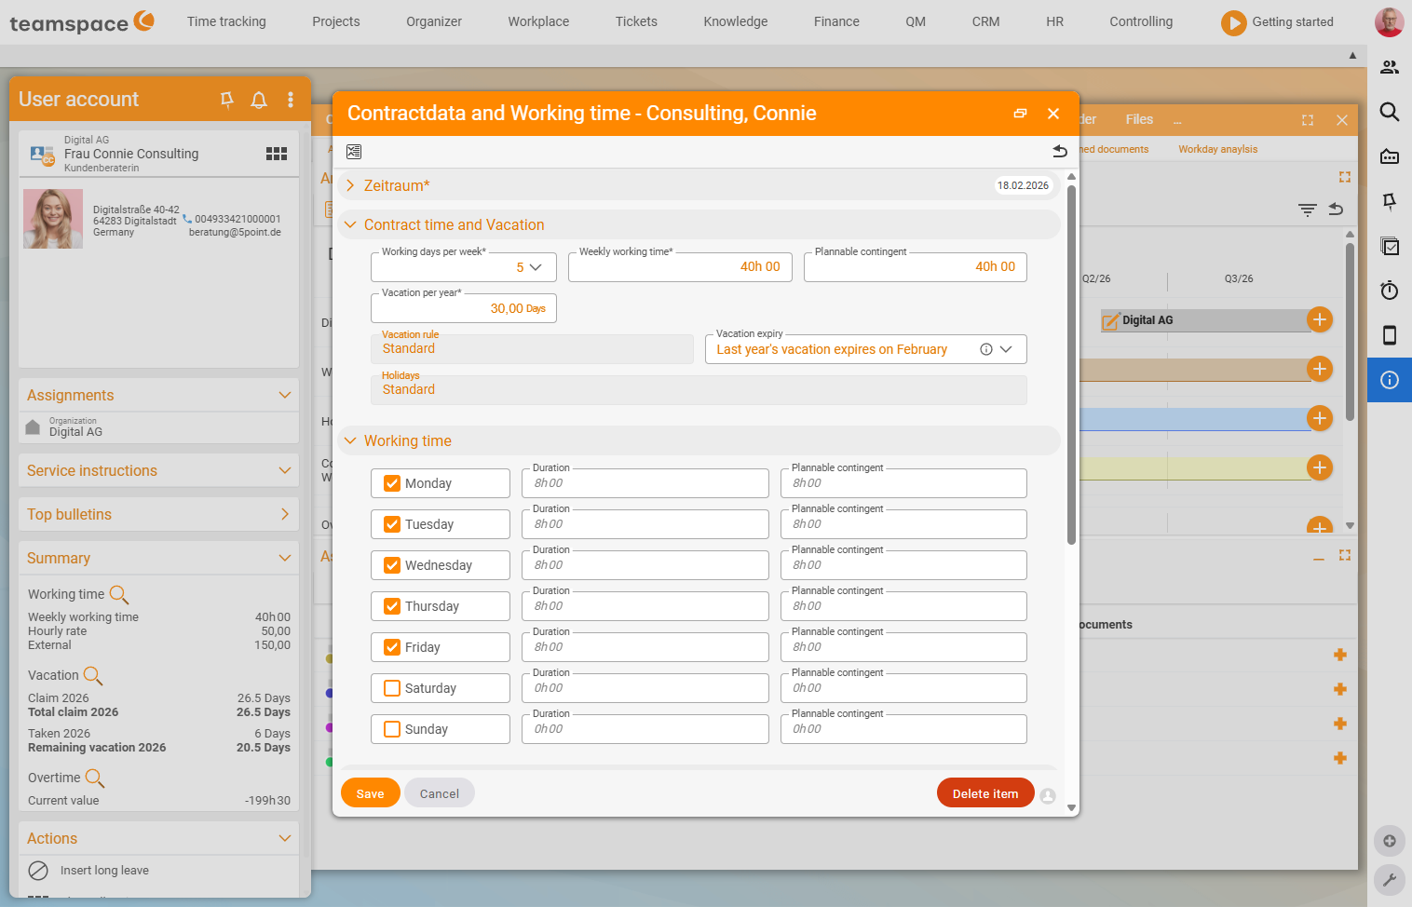Collapse the Working time section
The image size is (1412, 907).
click(x=350, y=440)
